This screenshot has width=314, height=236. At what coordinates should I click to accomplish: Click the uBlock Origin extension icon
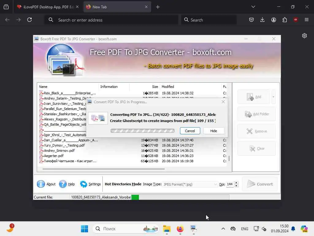click(x=296, y=20)
